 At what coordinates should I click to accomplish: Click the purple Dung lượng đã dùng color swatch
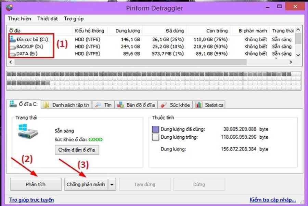point(155,129)
